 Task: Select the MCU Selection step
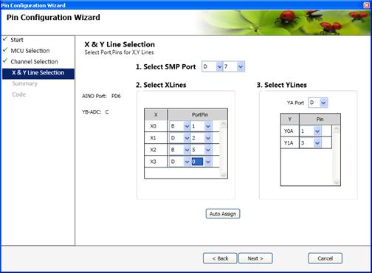click(30, 51)
